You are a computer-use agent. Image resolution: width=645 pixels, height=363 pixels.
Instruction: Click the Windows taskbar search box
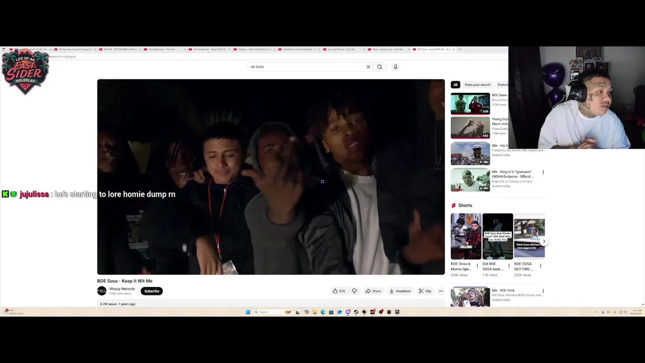tap(273, 312)
